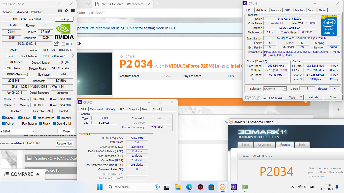Viewport: 344px width, 193px height.
Task: Switch to CPU-Z taskbar icon
Action: (x=233, y=187)
